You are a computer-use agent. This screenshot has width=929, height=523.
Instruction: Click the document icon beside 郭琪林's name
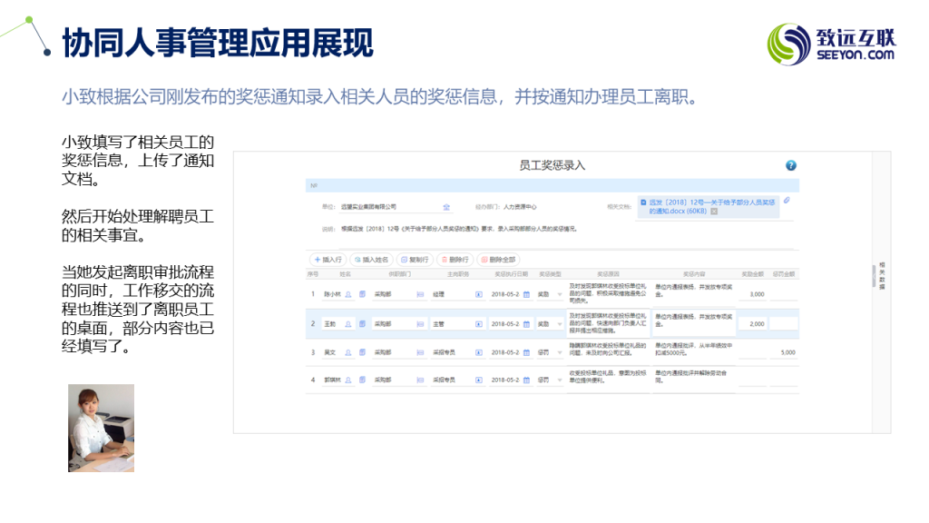coord(361,380)
